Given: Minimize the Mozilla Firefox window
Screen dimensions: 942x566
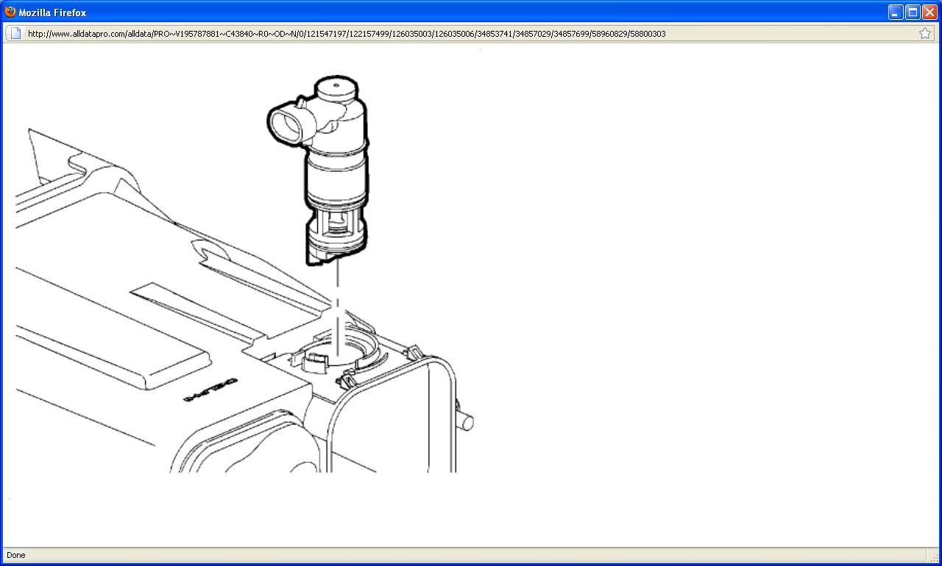Looking at the screenshot, I should pos(896,12).
